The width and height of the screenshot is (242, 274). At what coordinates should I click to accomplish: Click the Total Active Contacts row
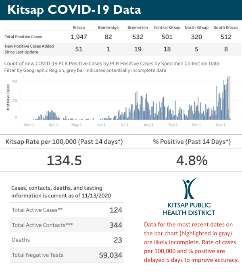(67, 225)
